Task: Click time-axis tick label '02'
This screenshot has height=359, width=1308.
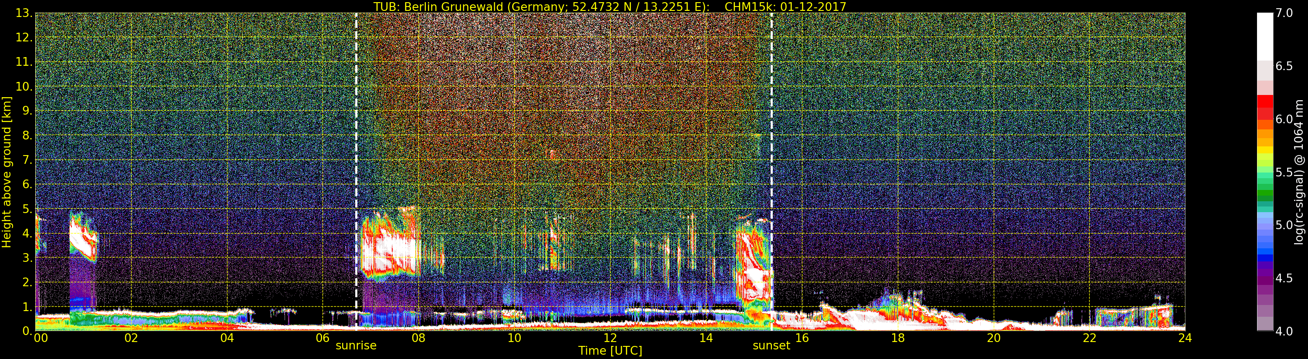Action: (x=131, y=338)
